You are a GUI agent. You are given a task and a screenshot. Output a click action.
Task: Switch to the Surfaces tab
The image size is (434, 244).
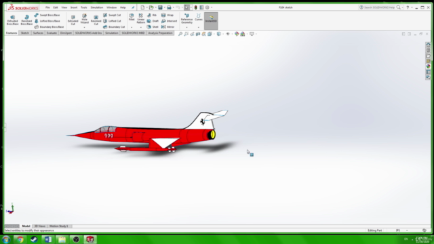tap(38, 33)
